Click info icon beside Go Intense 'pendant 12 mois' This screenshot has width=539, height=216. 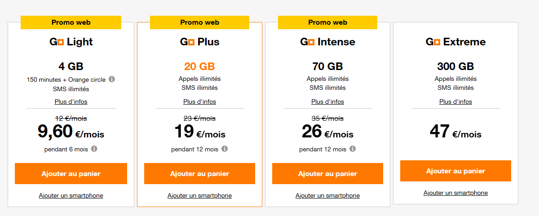click(353, 149)
